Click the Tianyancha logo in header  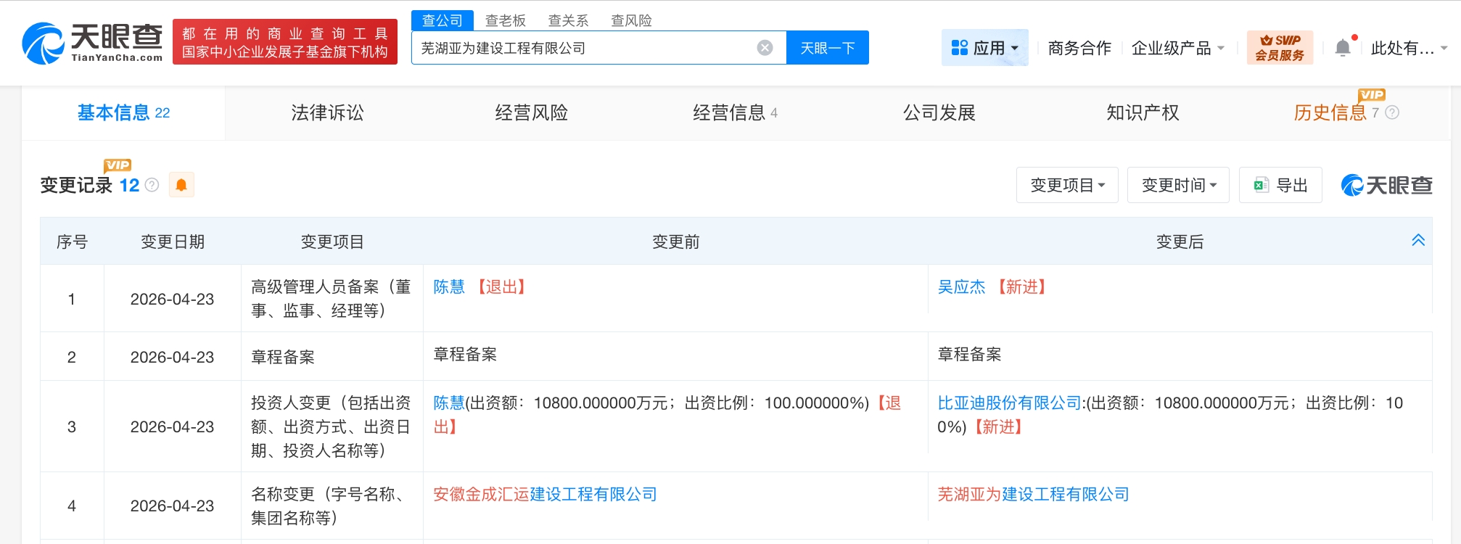pos(93,42)
